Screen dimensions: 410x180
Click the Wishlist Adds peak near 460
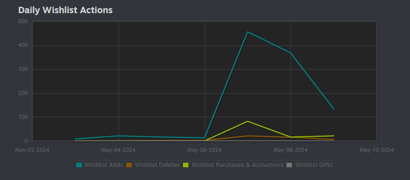click(x=247, y=32)
